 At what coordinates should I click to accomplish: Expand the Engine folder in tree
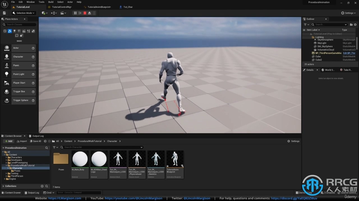point(4,179)
